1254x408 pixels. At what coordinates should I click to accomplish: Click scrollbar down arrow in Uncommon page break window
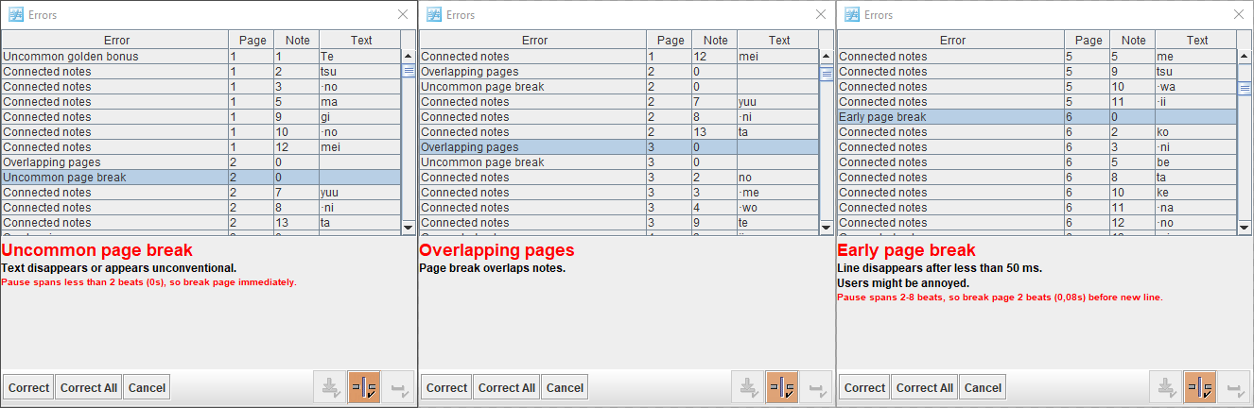click(x=409, y=226)
